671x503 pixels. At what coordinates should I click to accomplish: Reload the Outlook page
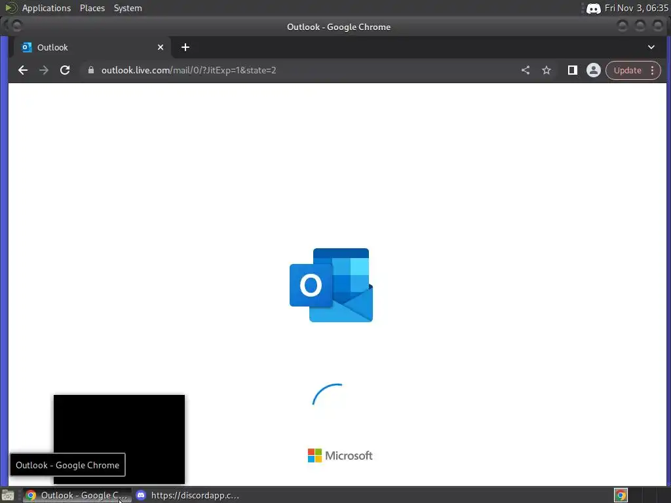(x=65, y=70)
